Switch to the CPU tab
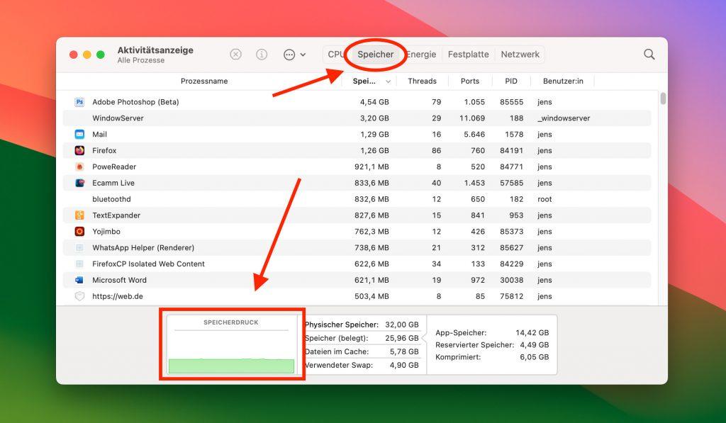The width and height of the screenshot is (726, 423). tap(335, 54)
